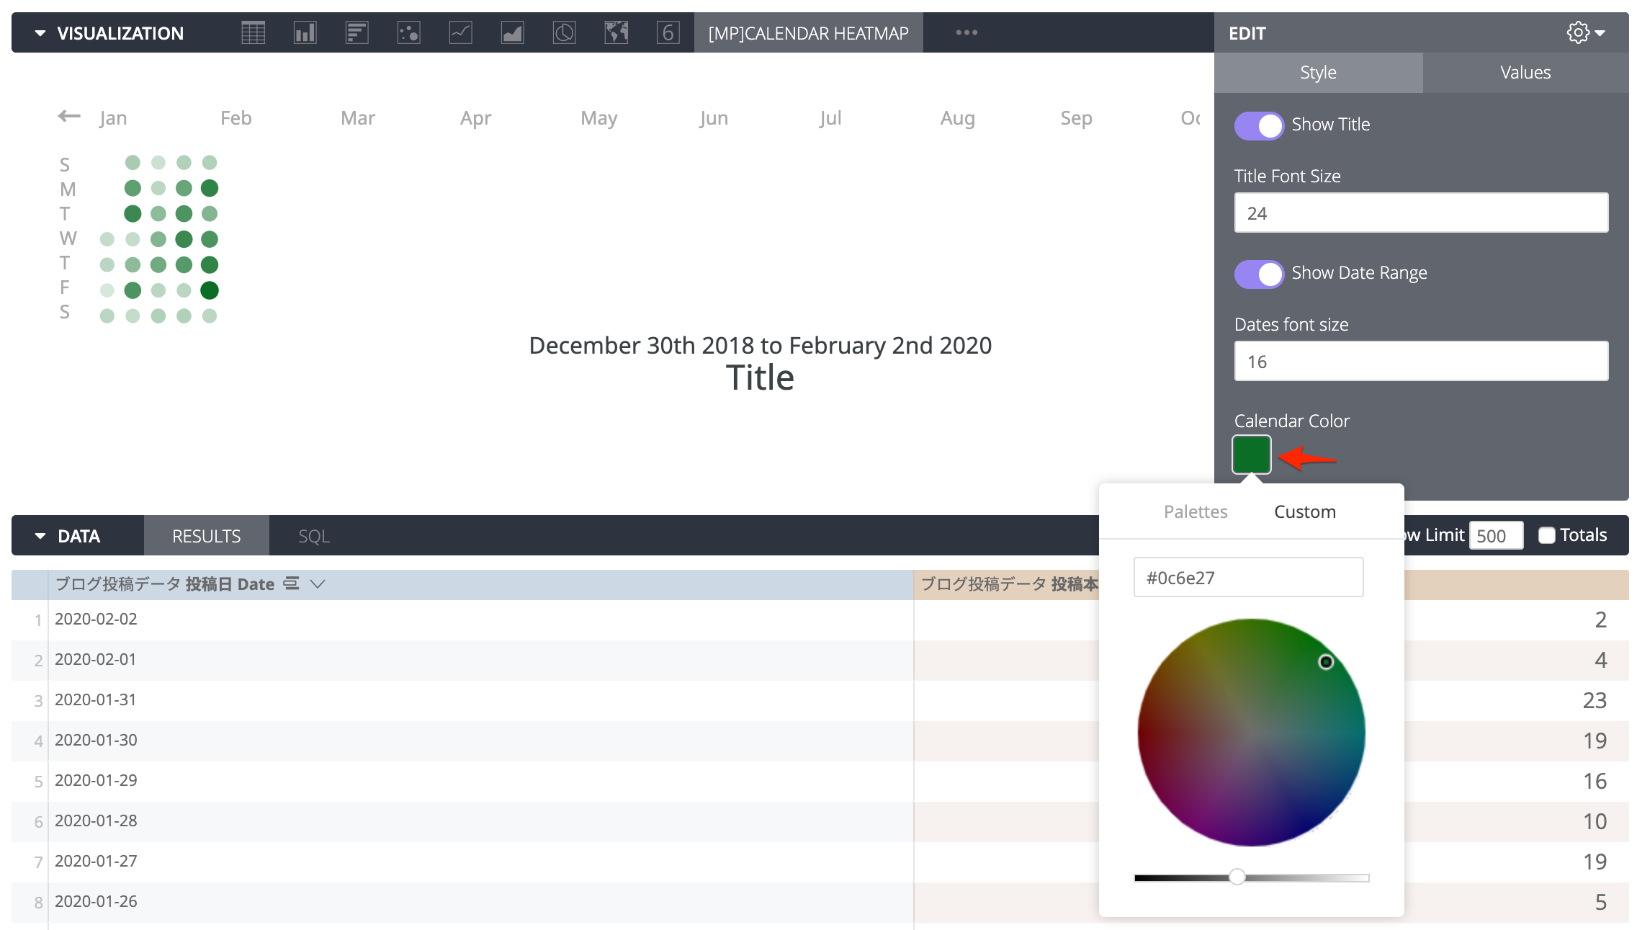This screenshot has width=1637, height=930.
Task: Collapse the DATA section
Action: pyautogui.click(x=41, y=535)
